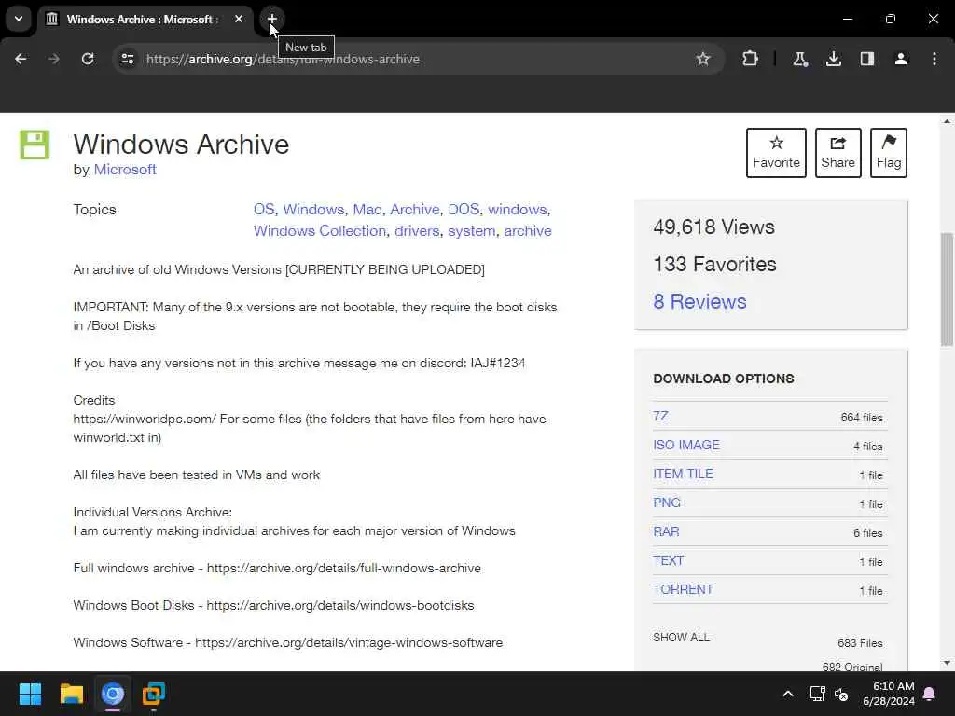Click the 'Windows Archive' page title
Image resolution: width=955 pixels, height=716 pixels.
click(181, 145)
